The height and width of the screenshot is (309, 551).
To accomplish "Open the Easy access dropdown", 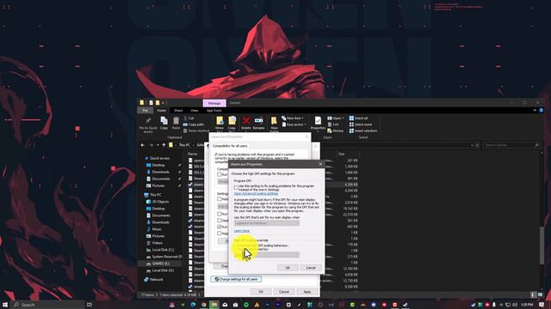I will click(294, 124).
